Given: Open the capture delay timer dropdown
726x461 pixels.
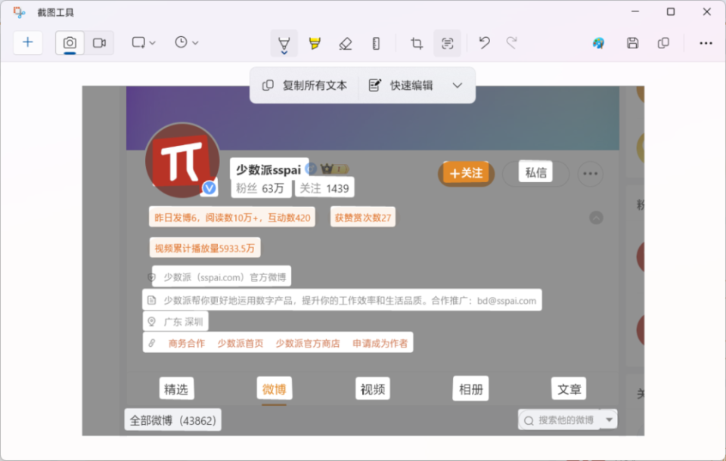Looking at the screenshot, I should pos(186,43).
